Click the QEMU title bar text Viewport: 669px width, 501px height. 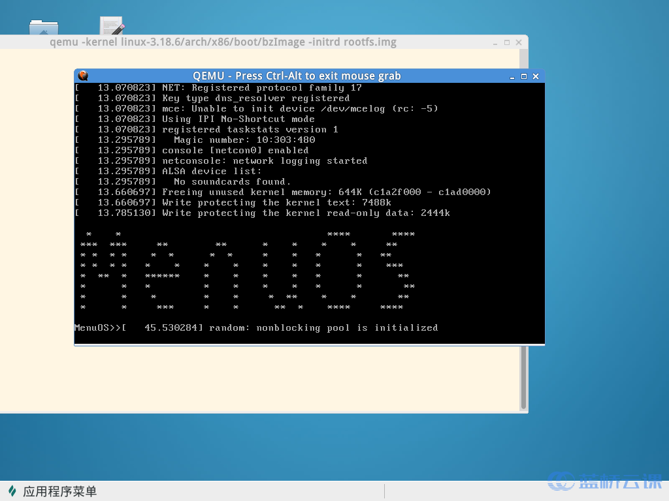297,76
